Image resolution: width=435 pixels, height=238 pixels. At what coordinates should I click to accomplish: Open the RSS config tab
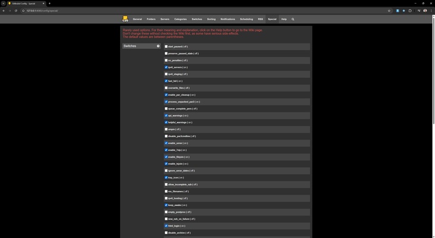coord(260,19)
